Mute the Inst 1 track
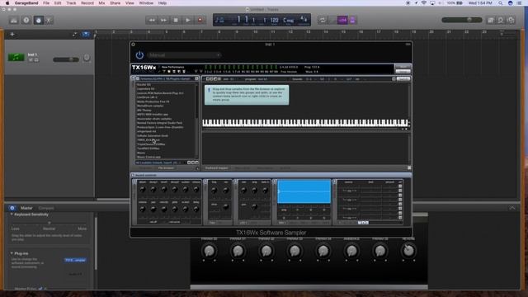The height and width of the screenshot is (297, 528). point(31,60)
